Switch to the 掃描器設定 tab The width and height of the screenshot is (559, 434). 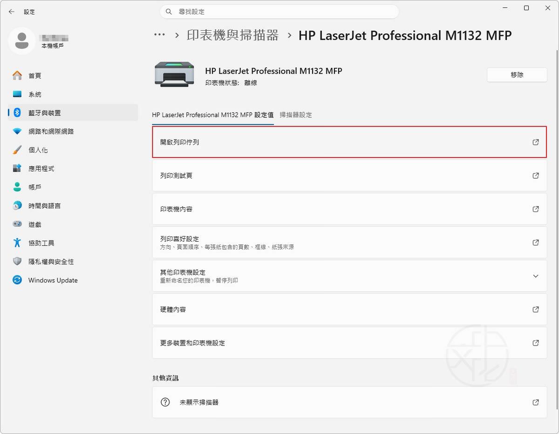pos(296,115)
